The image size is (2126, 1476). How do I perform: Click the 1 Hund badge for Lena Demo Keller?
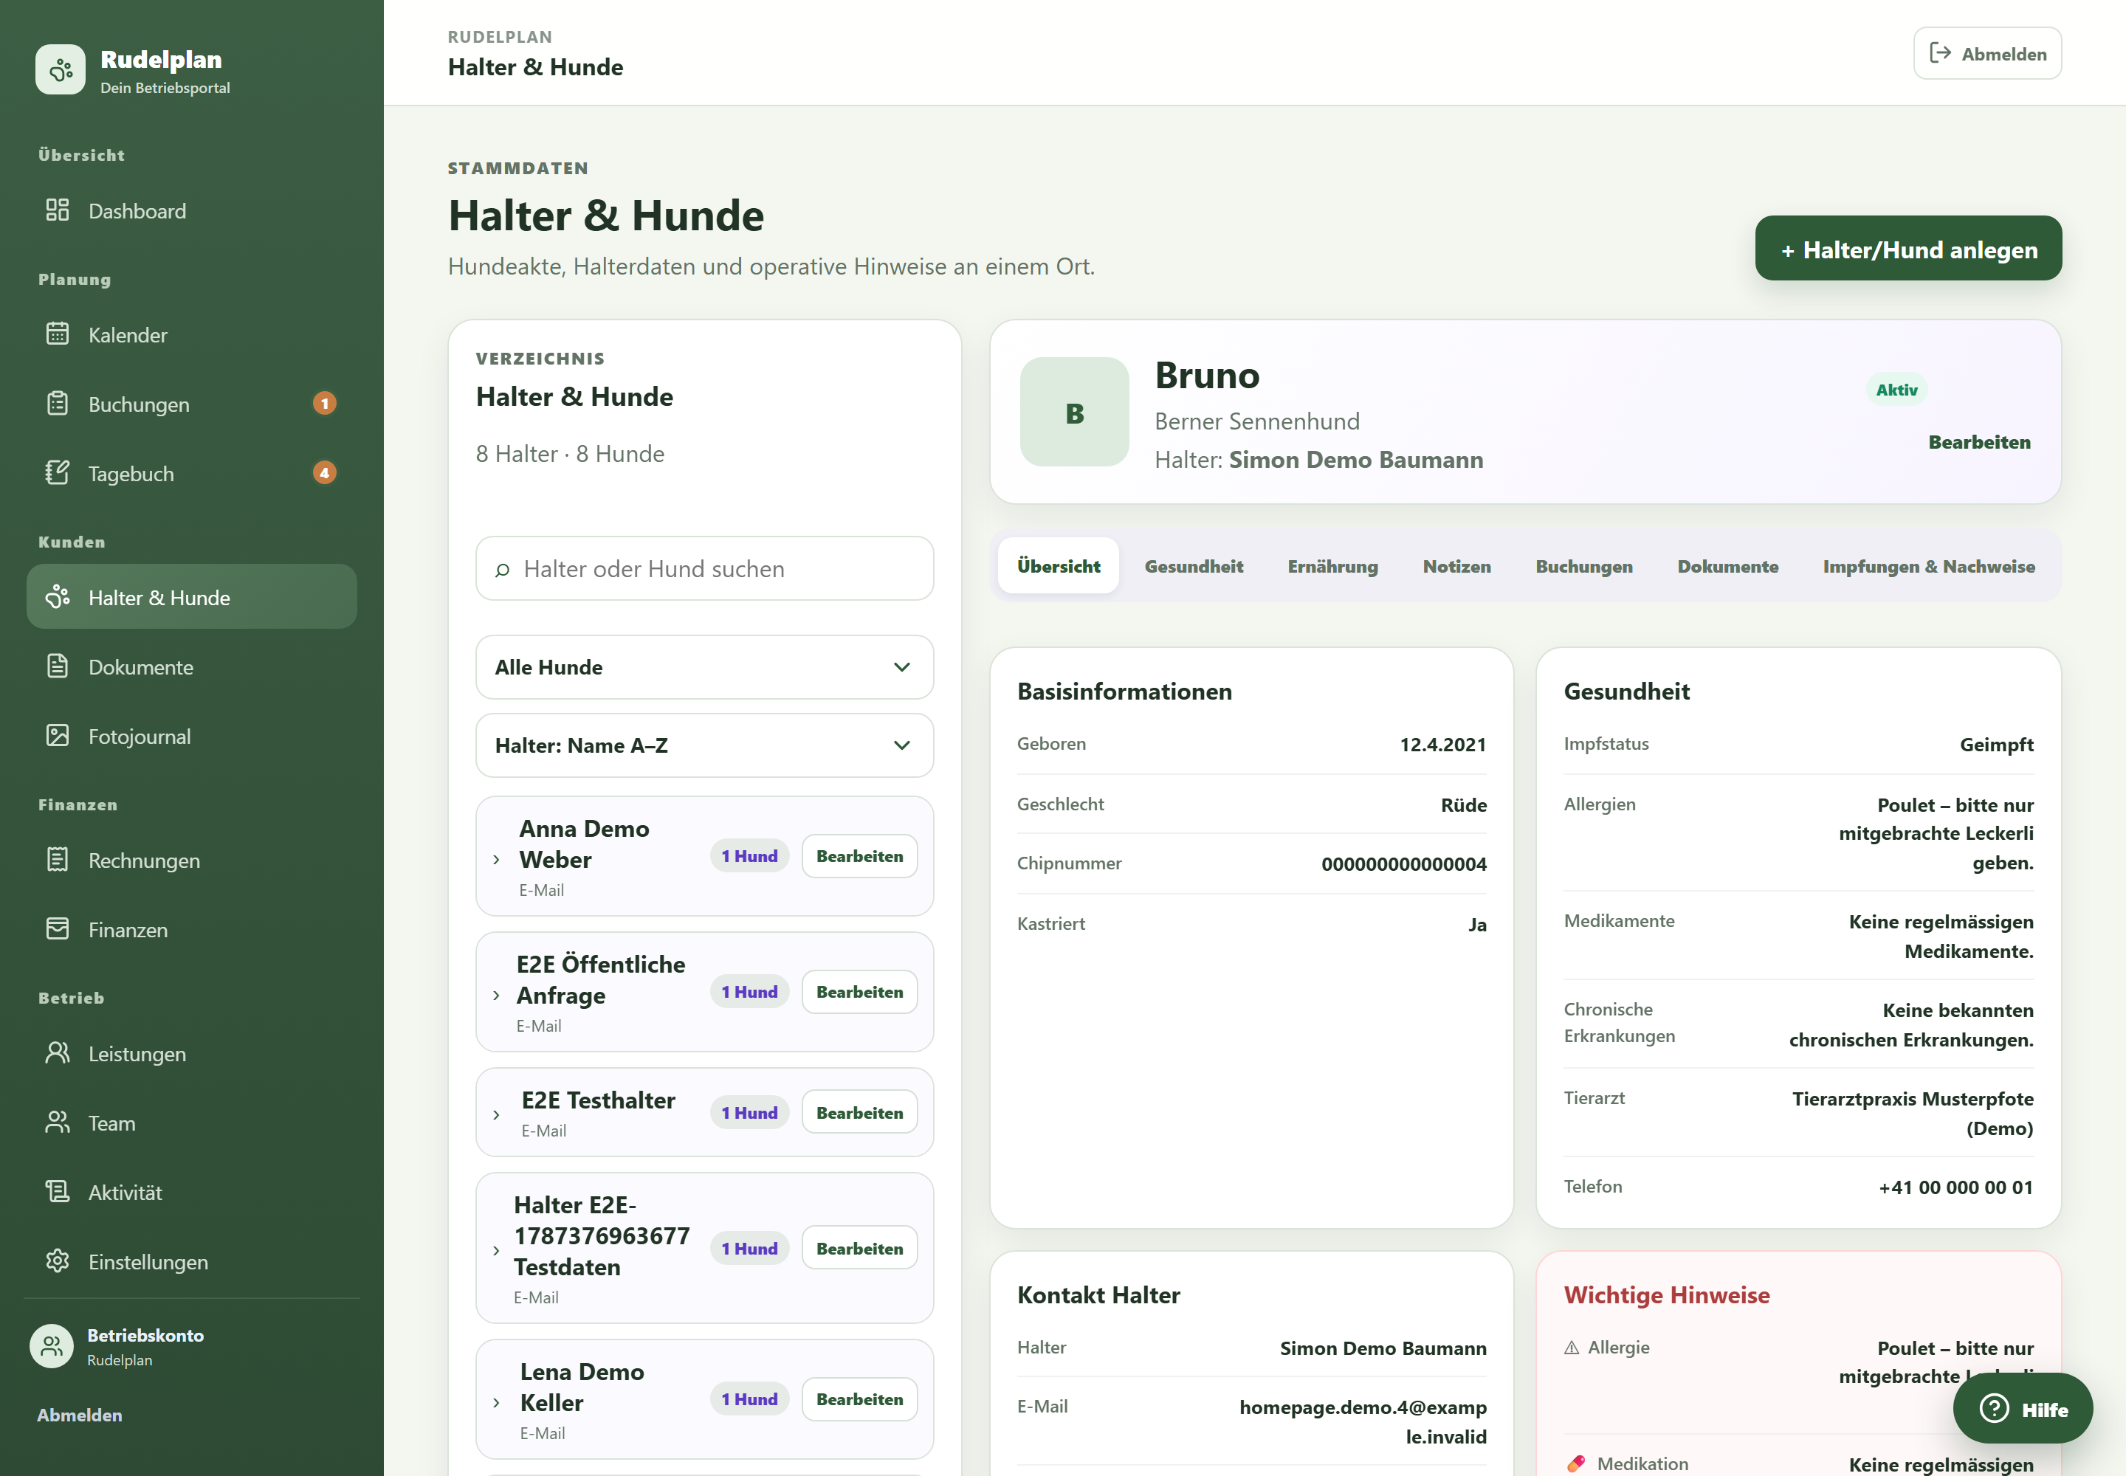tap(749, 1399)
